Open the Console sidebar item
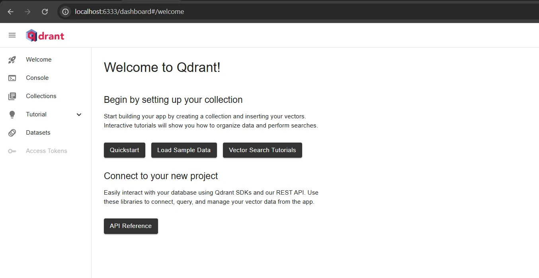 coord(46,78)
